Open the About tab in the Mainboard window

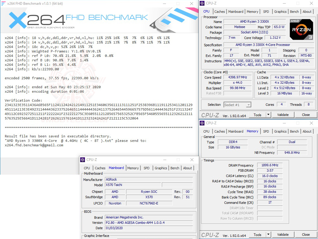[187, 168]
